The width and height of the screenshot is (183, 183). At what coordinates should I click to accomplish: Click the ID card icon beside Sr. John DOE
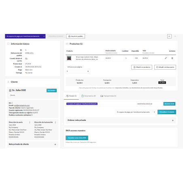pos(10,90)
